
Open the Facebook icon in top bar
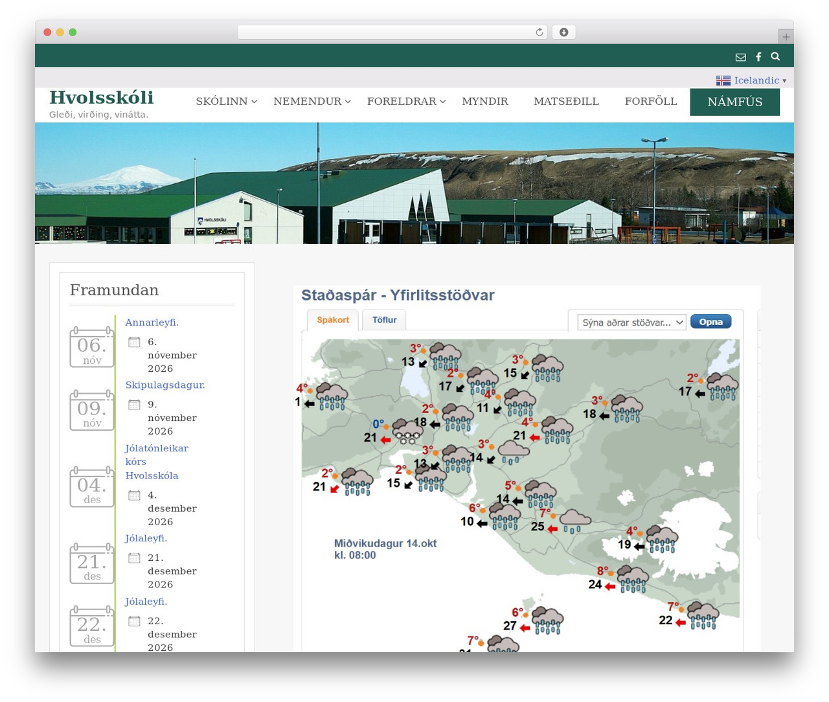point(758,57)
